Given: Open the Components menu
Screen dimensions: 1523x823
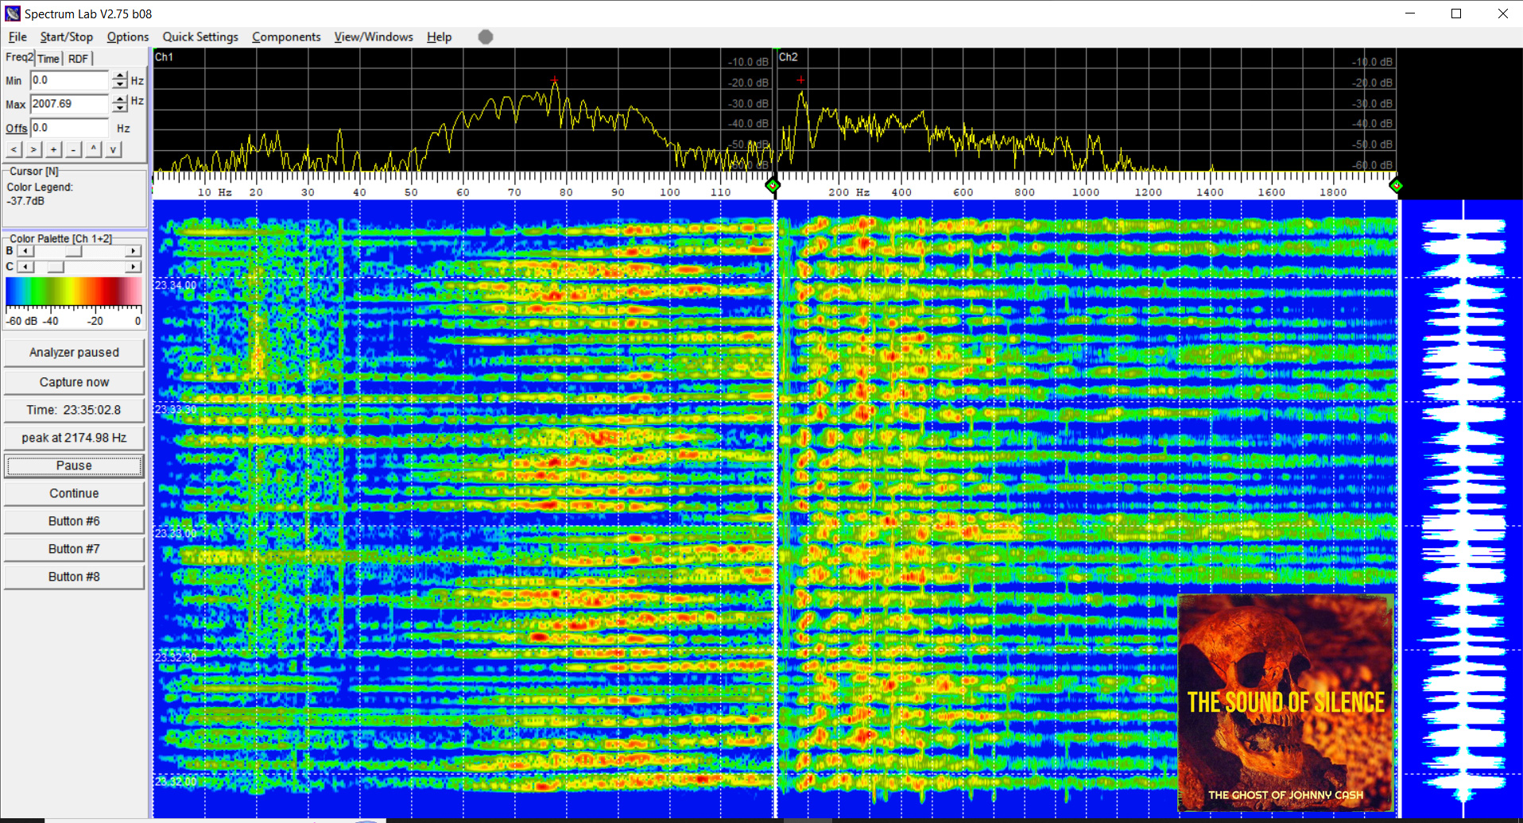Looking at the screenshot, I should (286, 37).
